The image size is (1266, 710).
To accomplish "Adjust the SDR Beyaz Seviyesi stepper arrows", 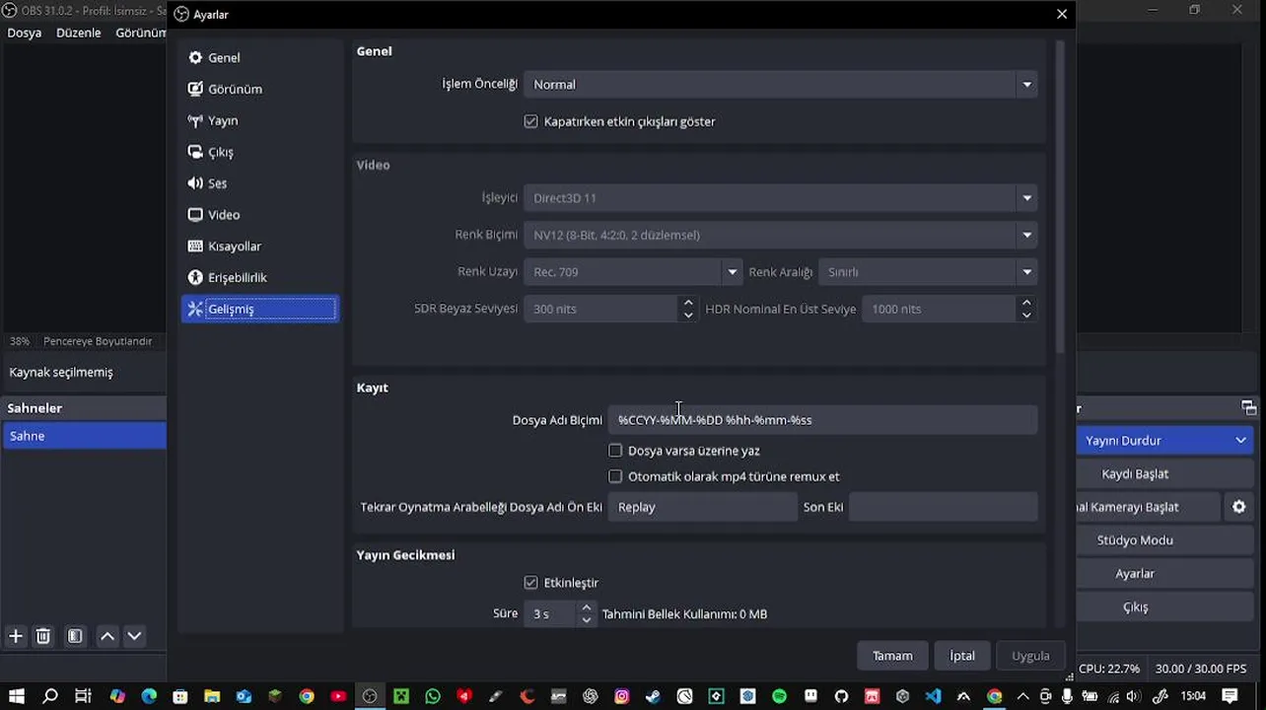I will pos(688,309).
